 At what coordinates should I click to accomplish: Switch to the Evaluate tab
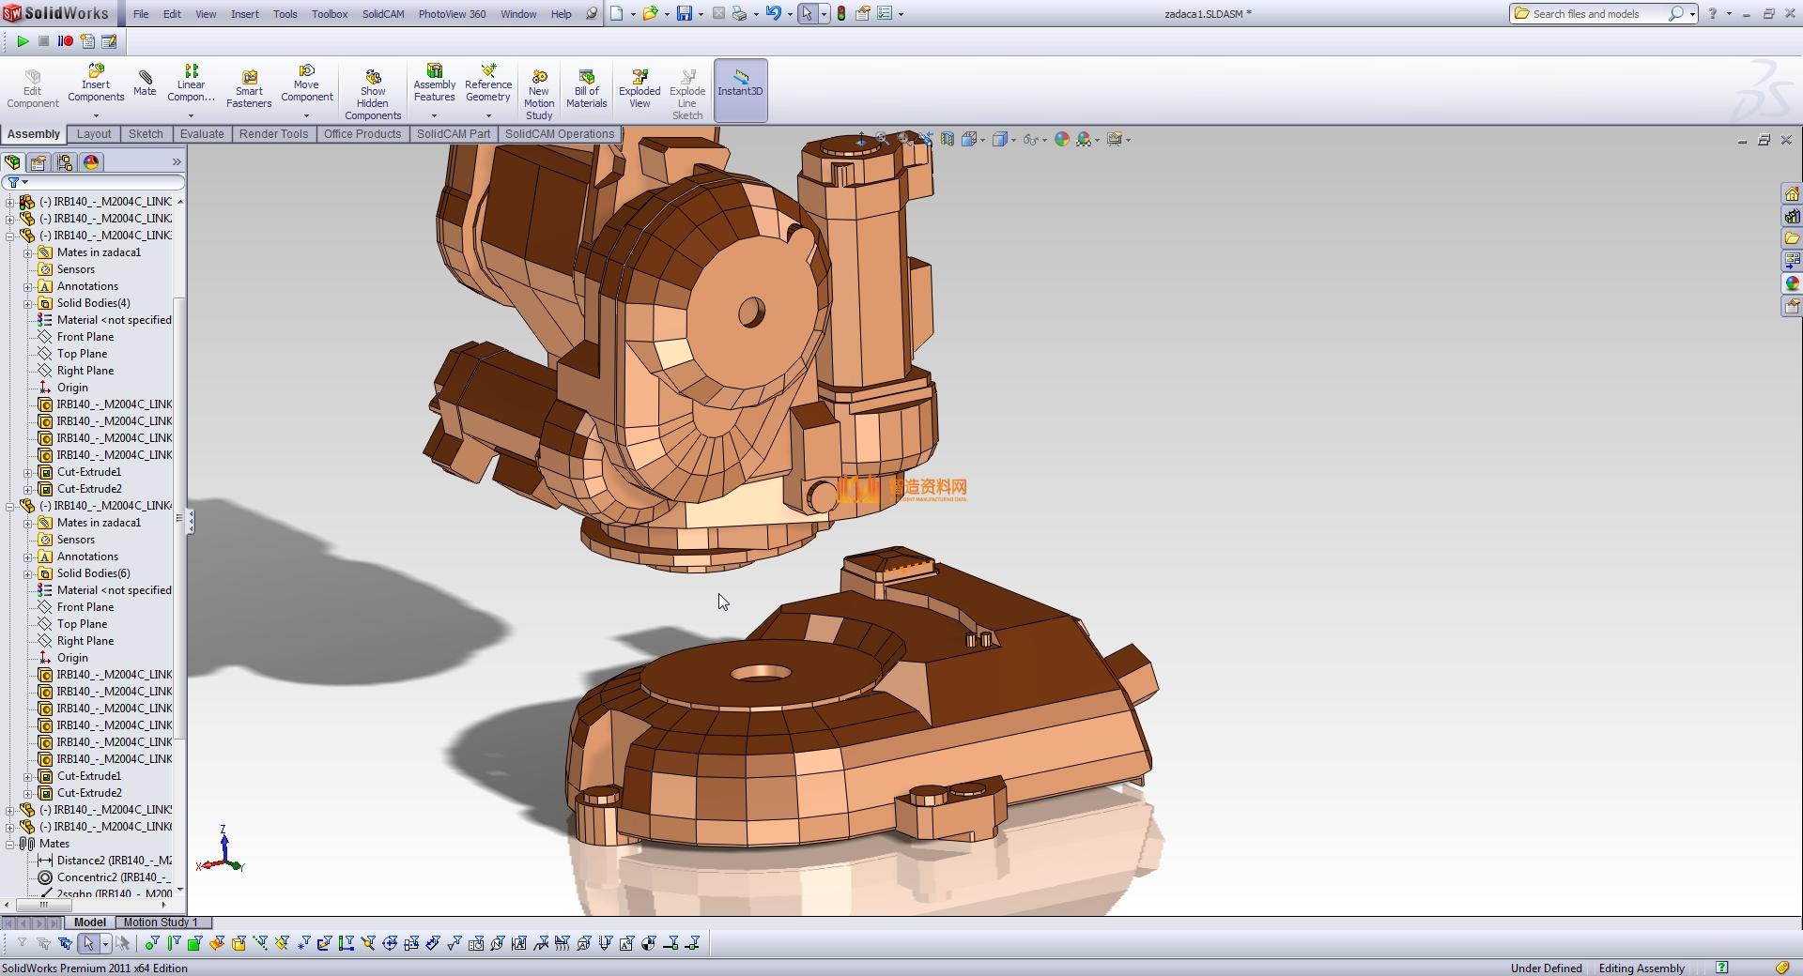pyautogui.click(x=202, y=134)
